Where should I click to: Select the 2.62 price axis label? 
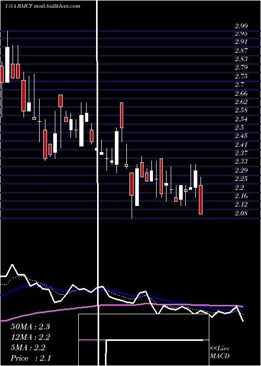click(241, 102)
